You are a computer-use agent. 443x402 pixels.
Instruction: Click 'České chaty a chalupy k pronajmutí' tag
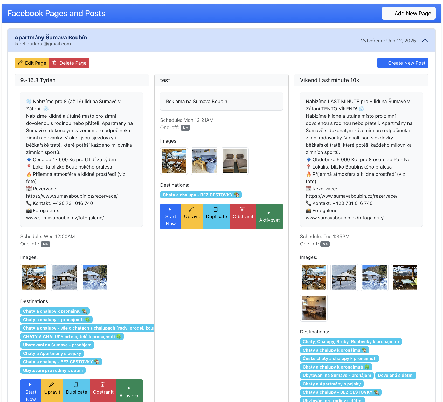pos(340,358)
